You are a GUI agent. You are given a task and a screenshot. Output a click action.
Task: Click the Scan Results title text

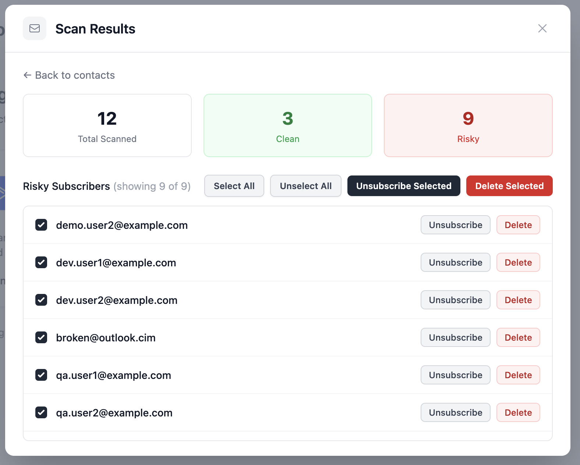coord(95,29)
